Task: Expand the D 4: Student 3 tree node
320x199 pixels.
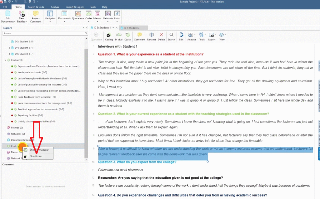Action: click(10, 48)
